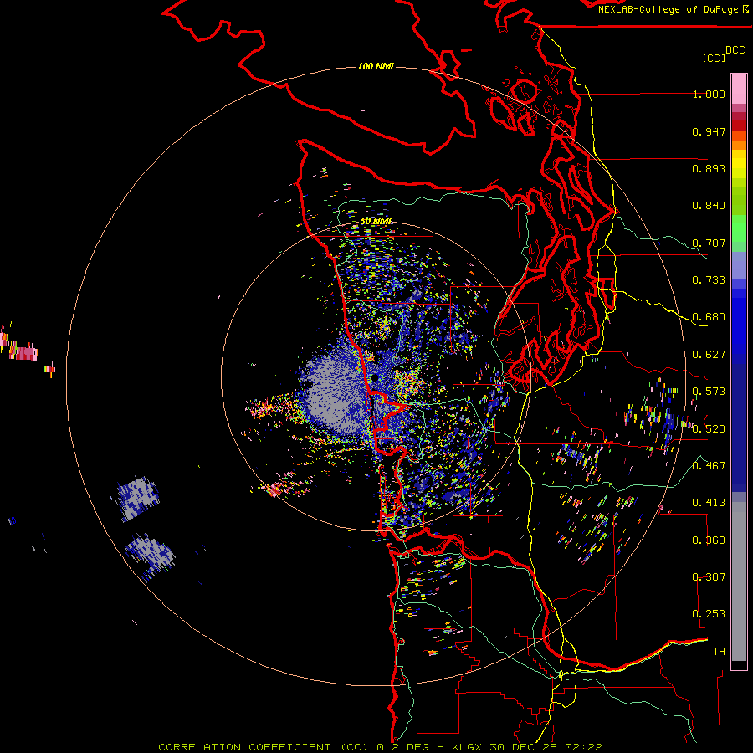Pick the pink segment of the color bar
The image size is (753, 753).
(739, 90)
